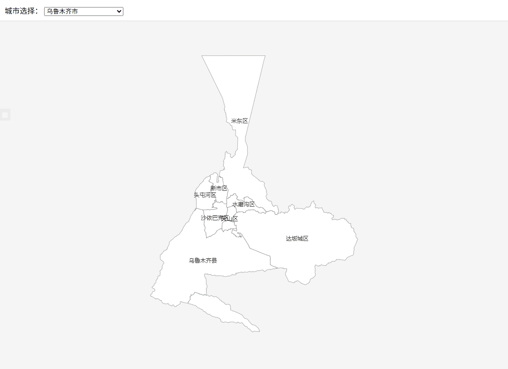Click the 新市区 district label
Viewport: 508px width, 369px height.
click(219, 188)
